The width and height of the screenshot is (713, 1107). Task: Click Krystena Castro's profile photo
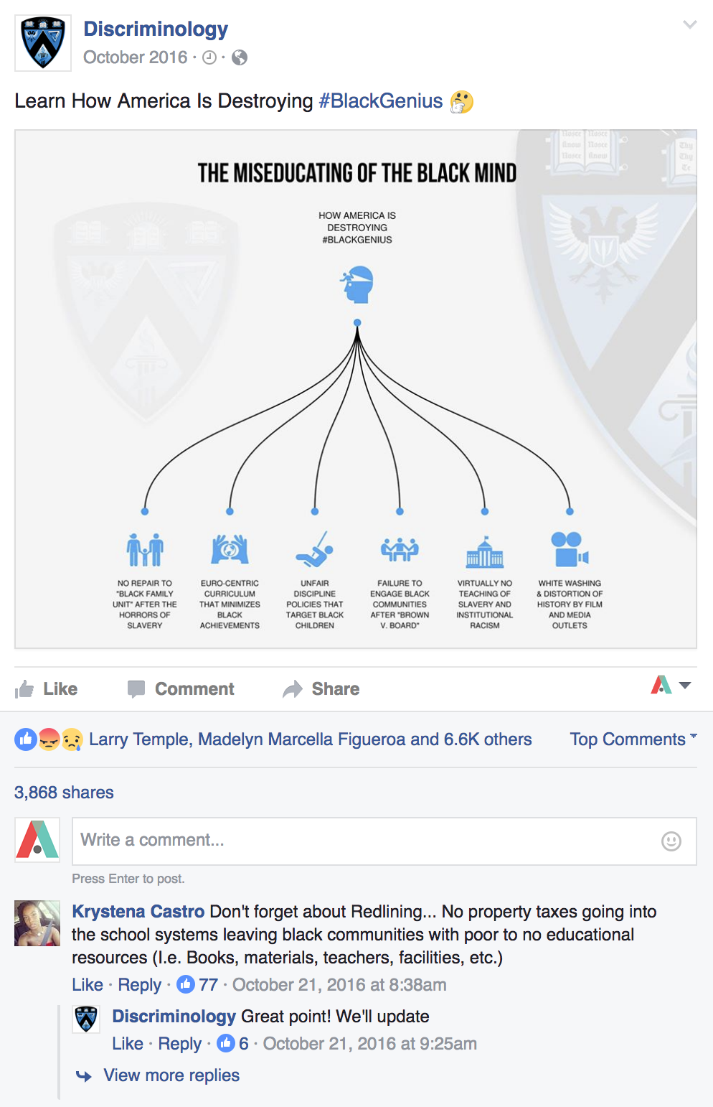pyautogui.click(x=37, y=923)
